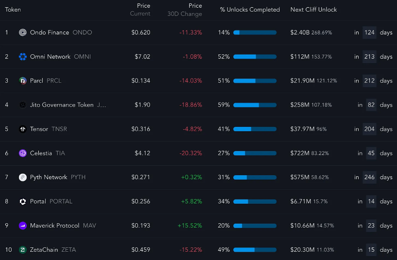
Task: Click the $1.90 current price
Action: pos(143,105)
